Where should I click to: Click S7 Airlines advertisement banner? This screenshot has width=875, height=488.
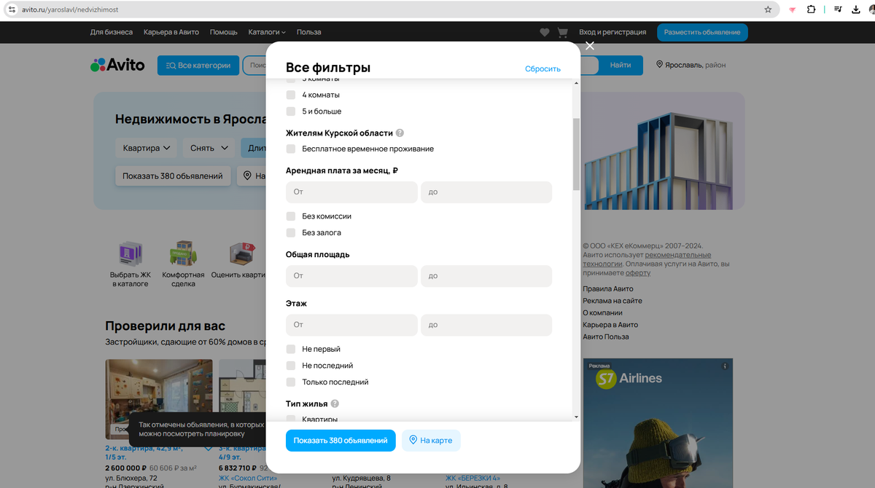tap(658, 423)
